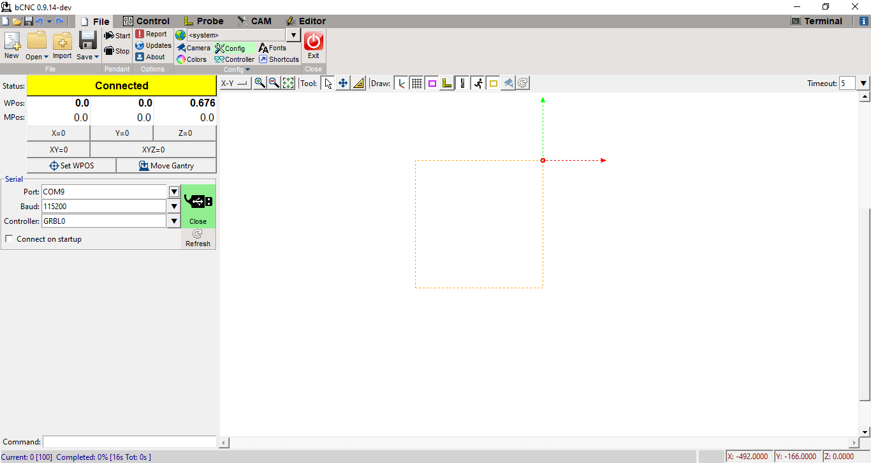871x463 pixels.
Task: Switch to the CAM tab
Action: (254, 21)
